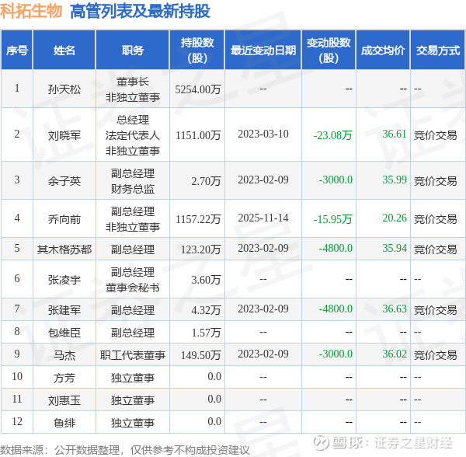Select the name 其木格苏都
Image resolution: width=466 pixels, height=457 pixels.
pyautogui.click(x=64, y=249)
